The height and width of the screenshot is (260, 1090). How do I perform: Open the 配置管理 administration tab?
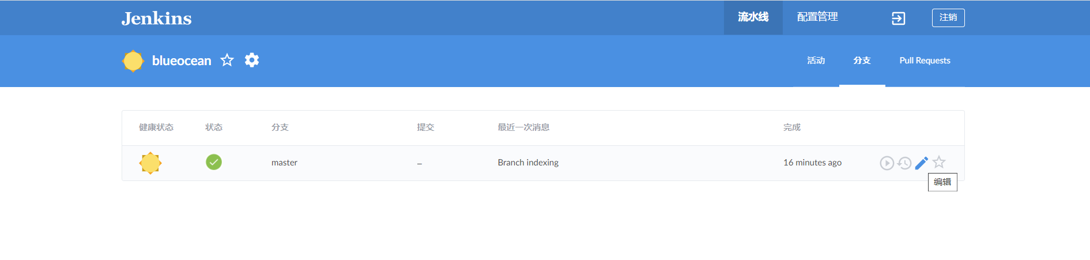pyautogui.click(x=817, y=17)
